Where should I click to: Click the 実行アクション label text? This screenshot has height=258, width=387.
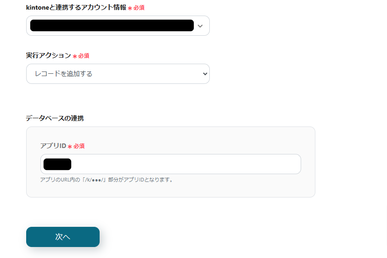48,55
